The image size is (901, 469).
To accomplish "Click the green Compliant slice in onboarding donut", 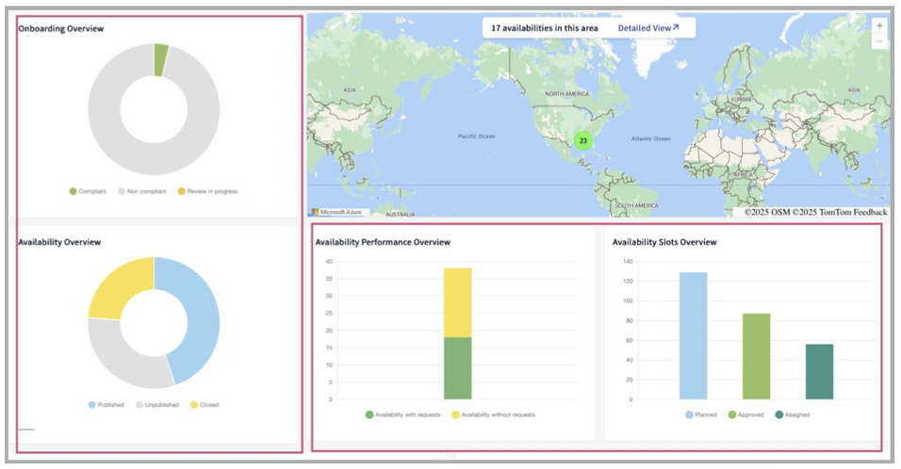I will [161, 59].
